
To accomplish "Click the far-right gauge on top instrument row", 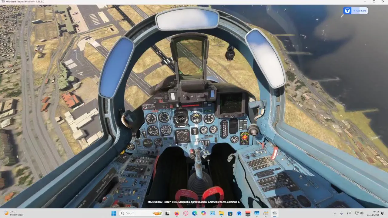I will point(209,118).
